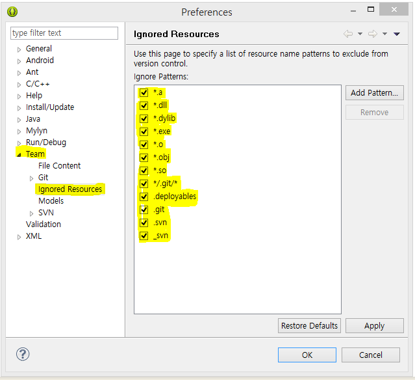The width and height of the screenshot is (415, 380).
Task: Toggle the .svn pattern checkbox
Action: (x=144, y=223)
